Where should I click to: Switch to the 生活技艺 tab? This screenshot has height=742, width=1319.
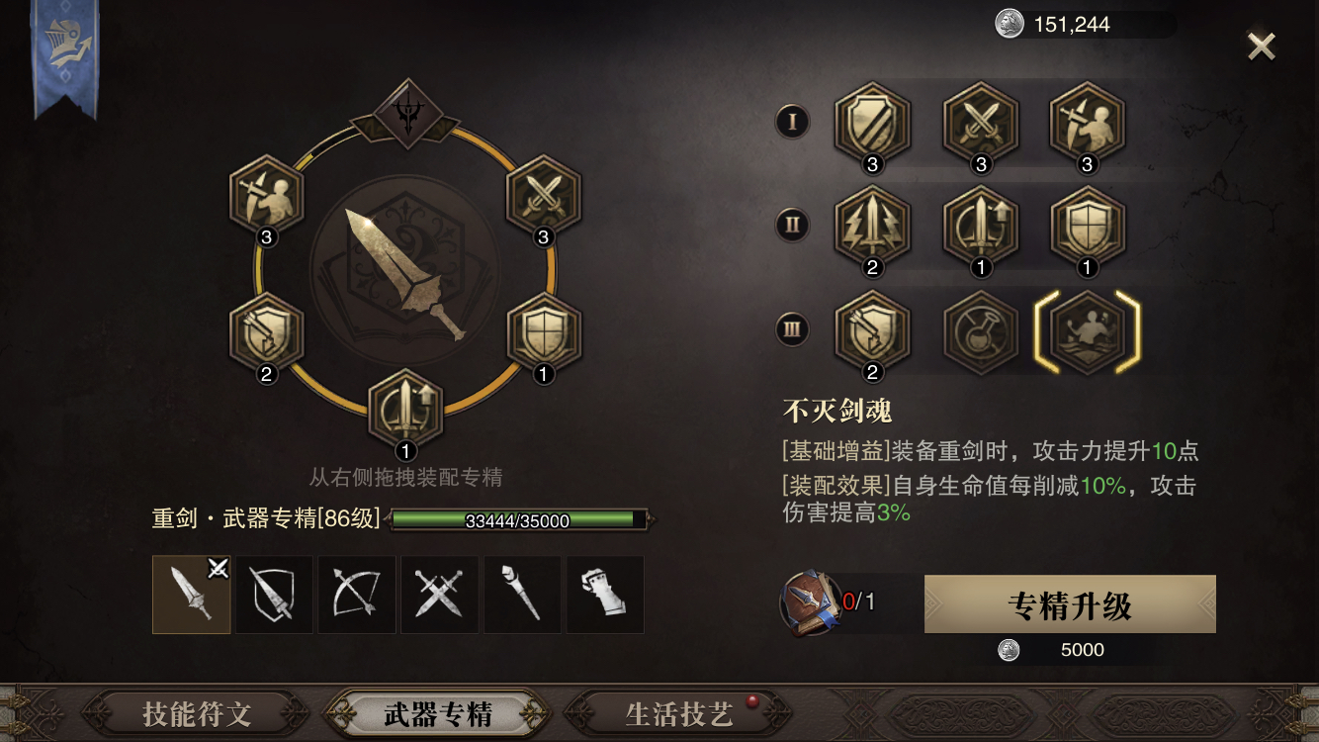tap(680, 713)
